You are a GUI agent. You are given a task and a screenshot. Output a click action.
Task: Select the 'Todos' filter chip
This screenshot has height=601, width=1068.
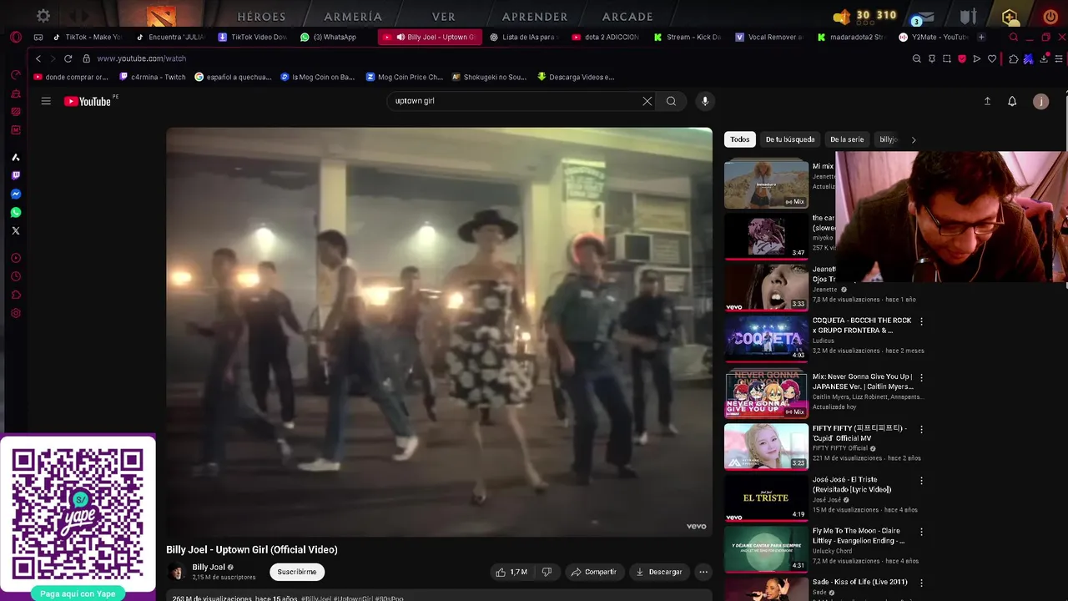pos(740,139)
